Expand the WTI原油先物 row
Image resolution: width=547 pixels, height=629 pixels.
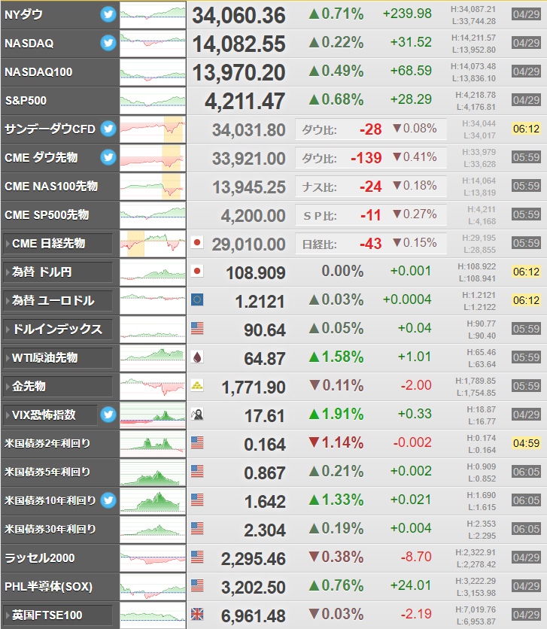coord(58,358)
